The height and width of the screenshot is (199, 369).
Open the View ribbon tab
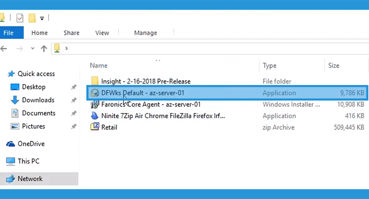(x=102, y=33)
